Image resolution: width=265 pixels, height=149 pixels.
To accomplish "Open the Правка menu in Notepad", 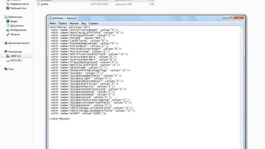I will 63,24.
